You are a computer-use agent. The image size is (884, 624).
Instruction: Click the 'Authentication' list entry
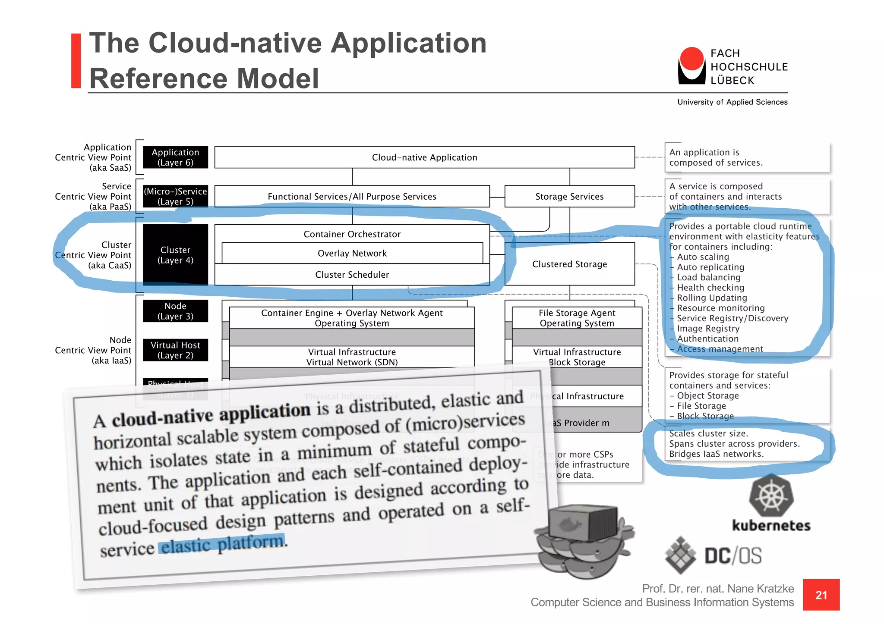(x=704, y=339)
